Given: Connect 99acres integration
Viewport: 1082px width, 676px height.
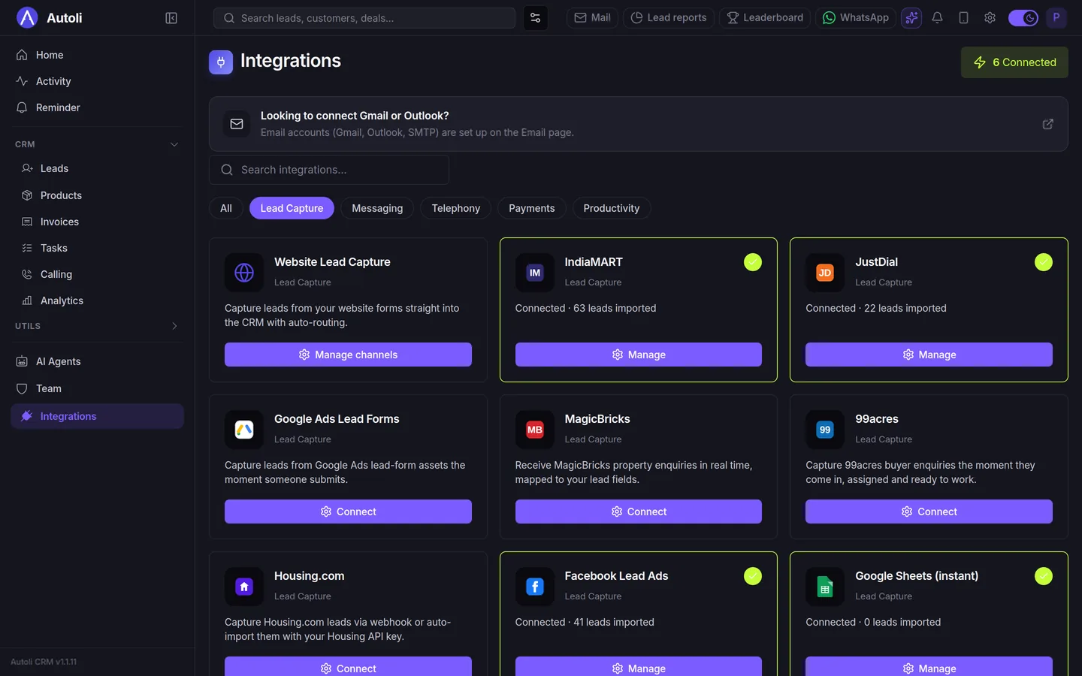Looking at the screenshot, I should click(929, 512).
